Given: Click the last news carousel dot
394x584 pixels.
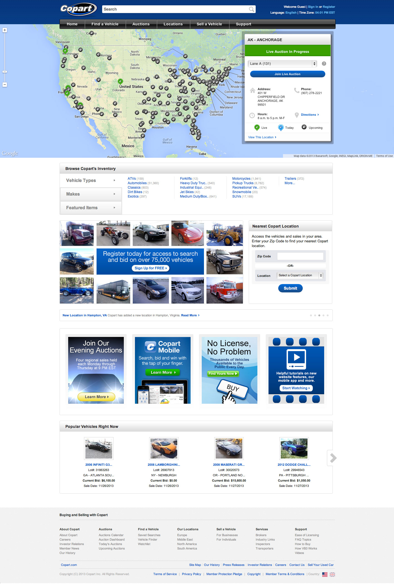Looking at the screenshot, I should tap(327, 316).
